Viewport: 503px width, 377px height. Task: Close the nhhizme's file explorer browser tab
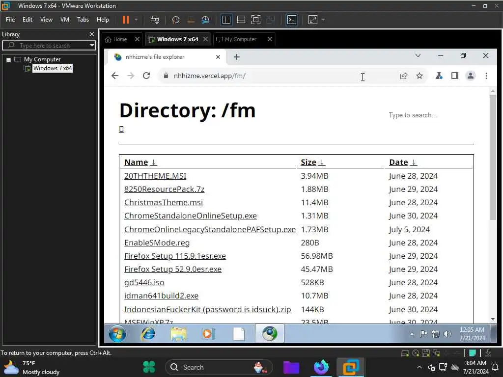[218, 57]
